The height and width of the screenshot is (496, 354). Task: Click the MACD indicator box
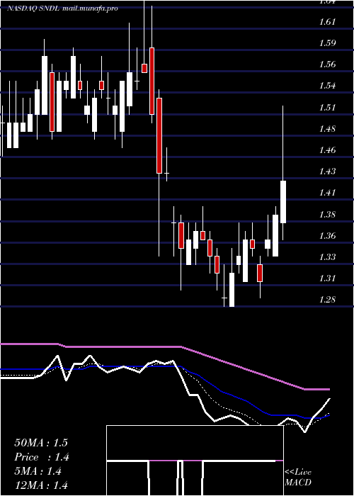[195, 461]
